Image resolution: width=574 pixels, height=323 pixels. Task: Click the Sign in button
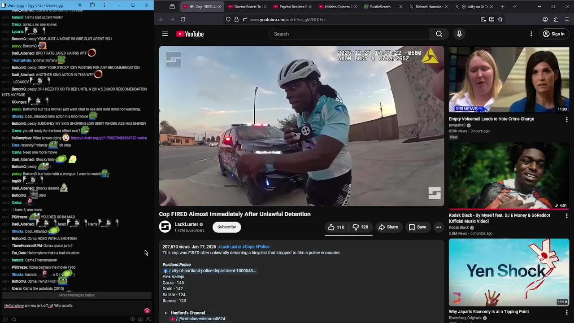click(553, 34)
